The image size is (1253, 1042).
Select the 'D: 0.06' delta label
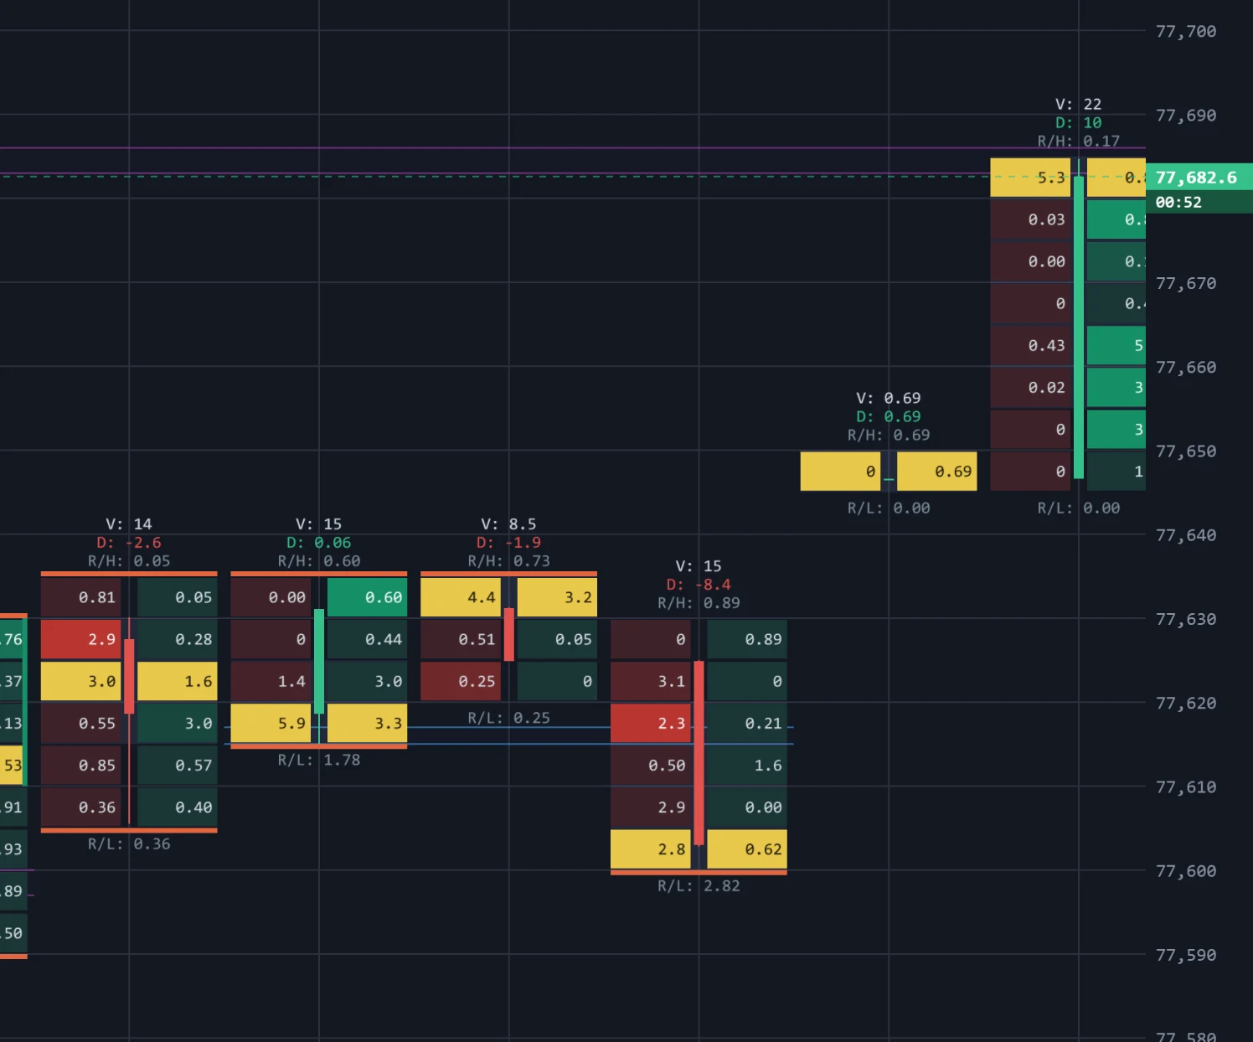[319, 542]
